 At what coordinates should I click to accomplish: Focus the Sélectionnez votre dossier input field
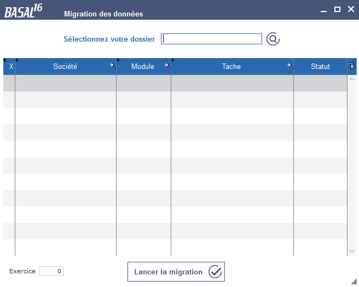pos(211,39)
